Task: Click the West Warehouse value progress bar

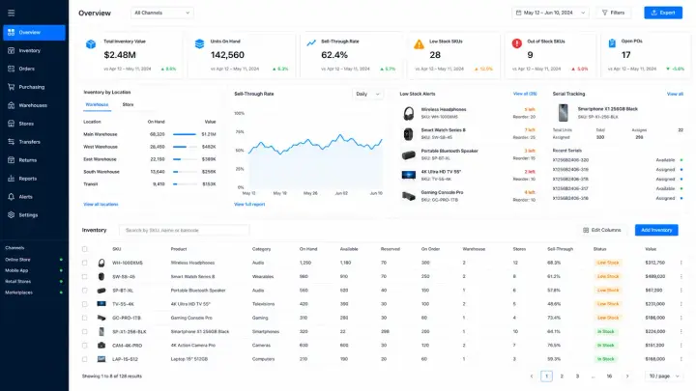Action: [185, 147]
